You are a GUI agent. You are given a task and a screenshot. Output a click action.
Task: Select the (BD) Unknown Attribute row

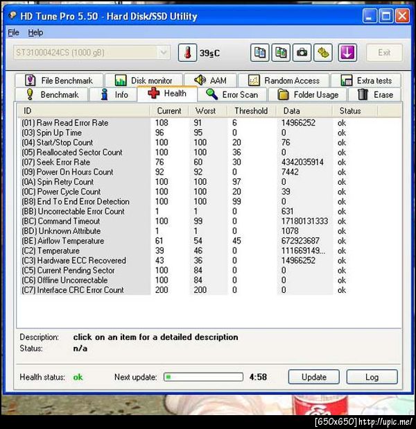coord(209,231)
